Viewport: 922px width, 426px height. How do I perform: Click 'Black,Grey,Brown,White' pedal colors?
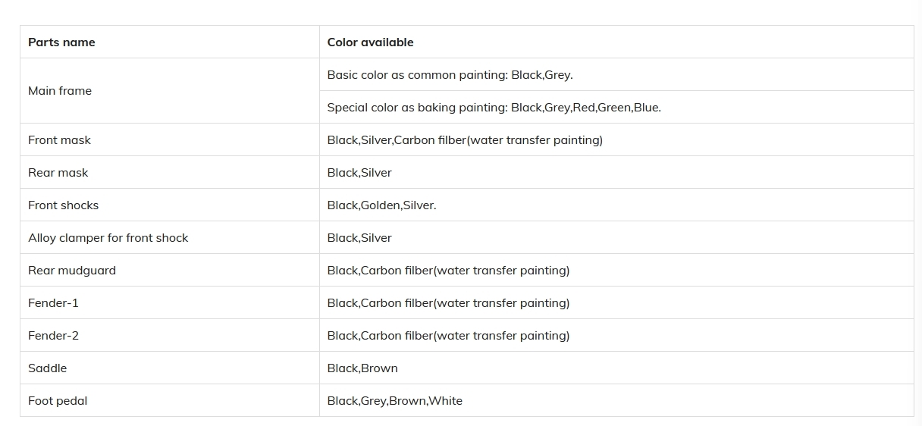pyautogui.click(x=394, y=401)
